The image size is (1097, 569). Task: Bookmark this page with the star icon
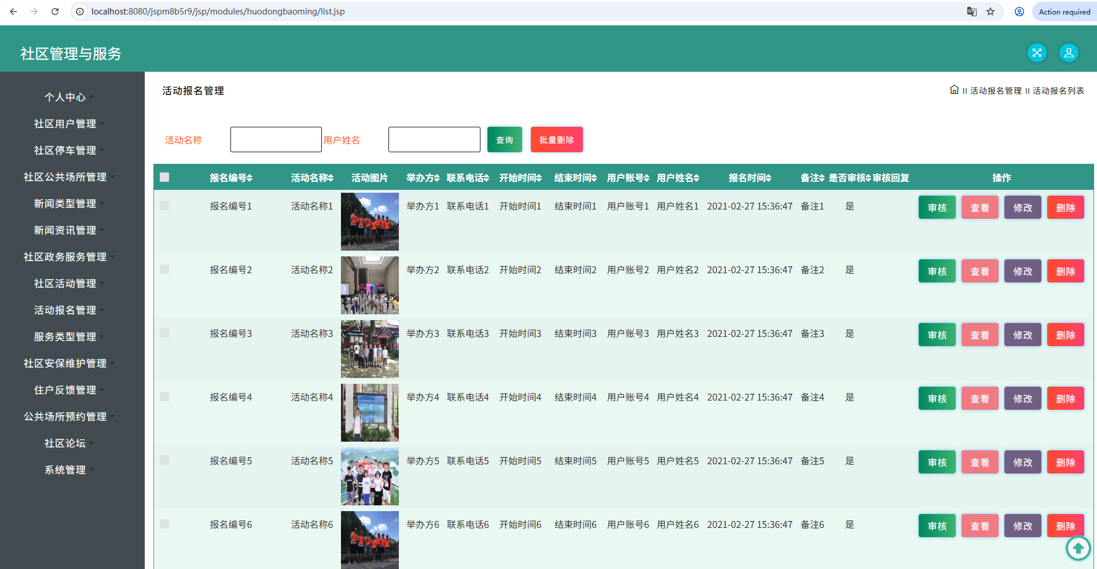tap(990, 12)
